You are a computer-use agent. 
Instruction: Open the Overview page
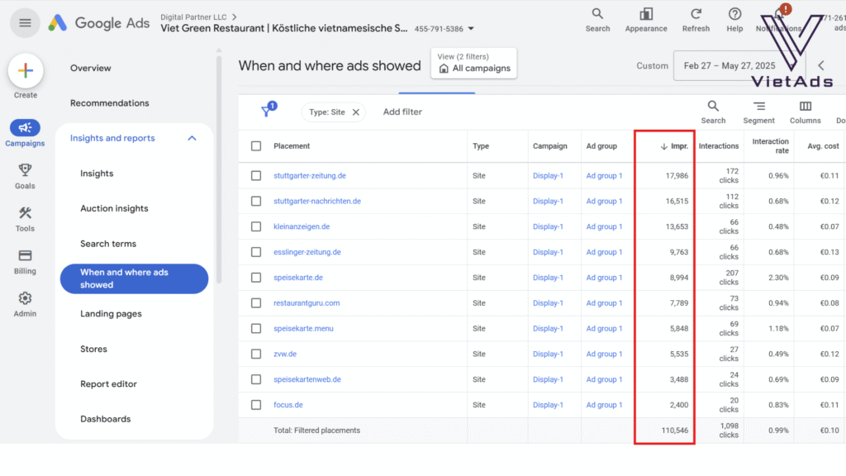coord(91,68)
